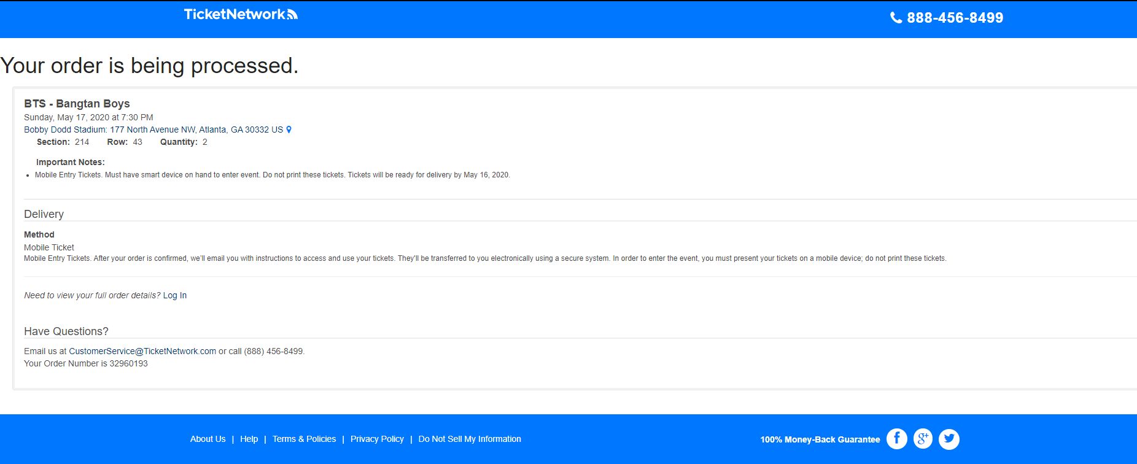The image size is (1137, 464).
Task: Click the Delivery section heading
Action: coord(44,214)
